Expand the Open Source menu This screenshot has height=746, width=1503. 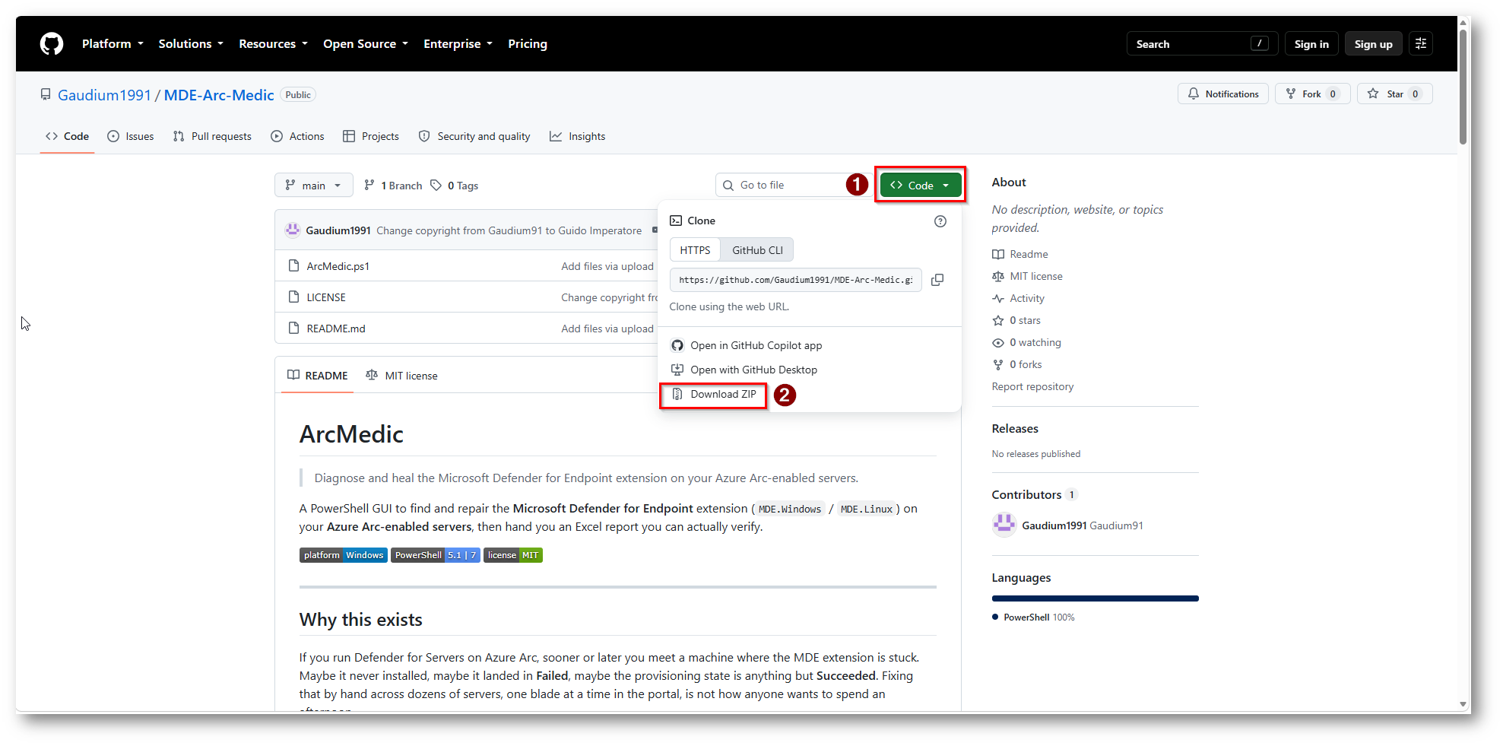(366, 44)
